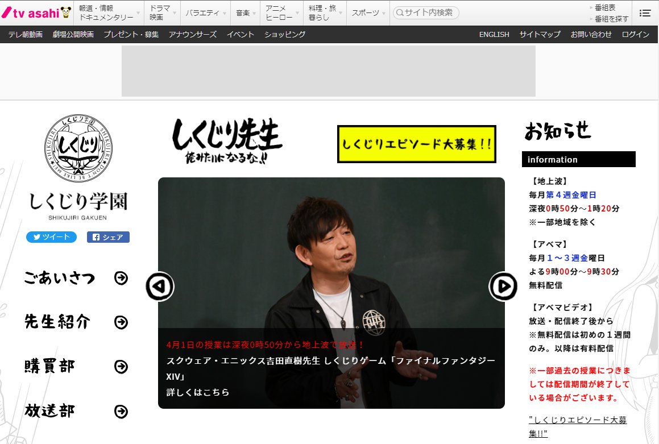Open the 番組表 link

tap(605, 7)
